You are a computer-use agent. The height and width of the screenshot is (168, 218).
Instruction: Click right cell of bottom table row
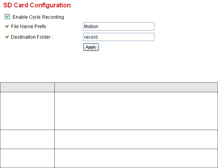click(136, 158)
